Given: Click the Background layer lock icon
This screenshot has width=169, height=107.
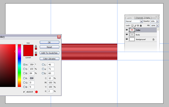Looking at the screenshot, I should coord(154,39).
